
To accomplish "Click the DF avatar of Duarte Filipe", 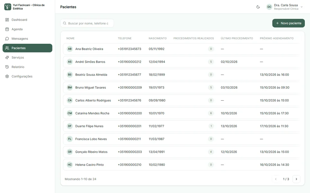I will [x=70, y=126].
